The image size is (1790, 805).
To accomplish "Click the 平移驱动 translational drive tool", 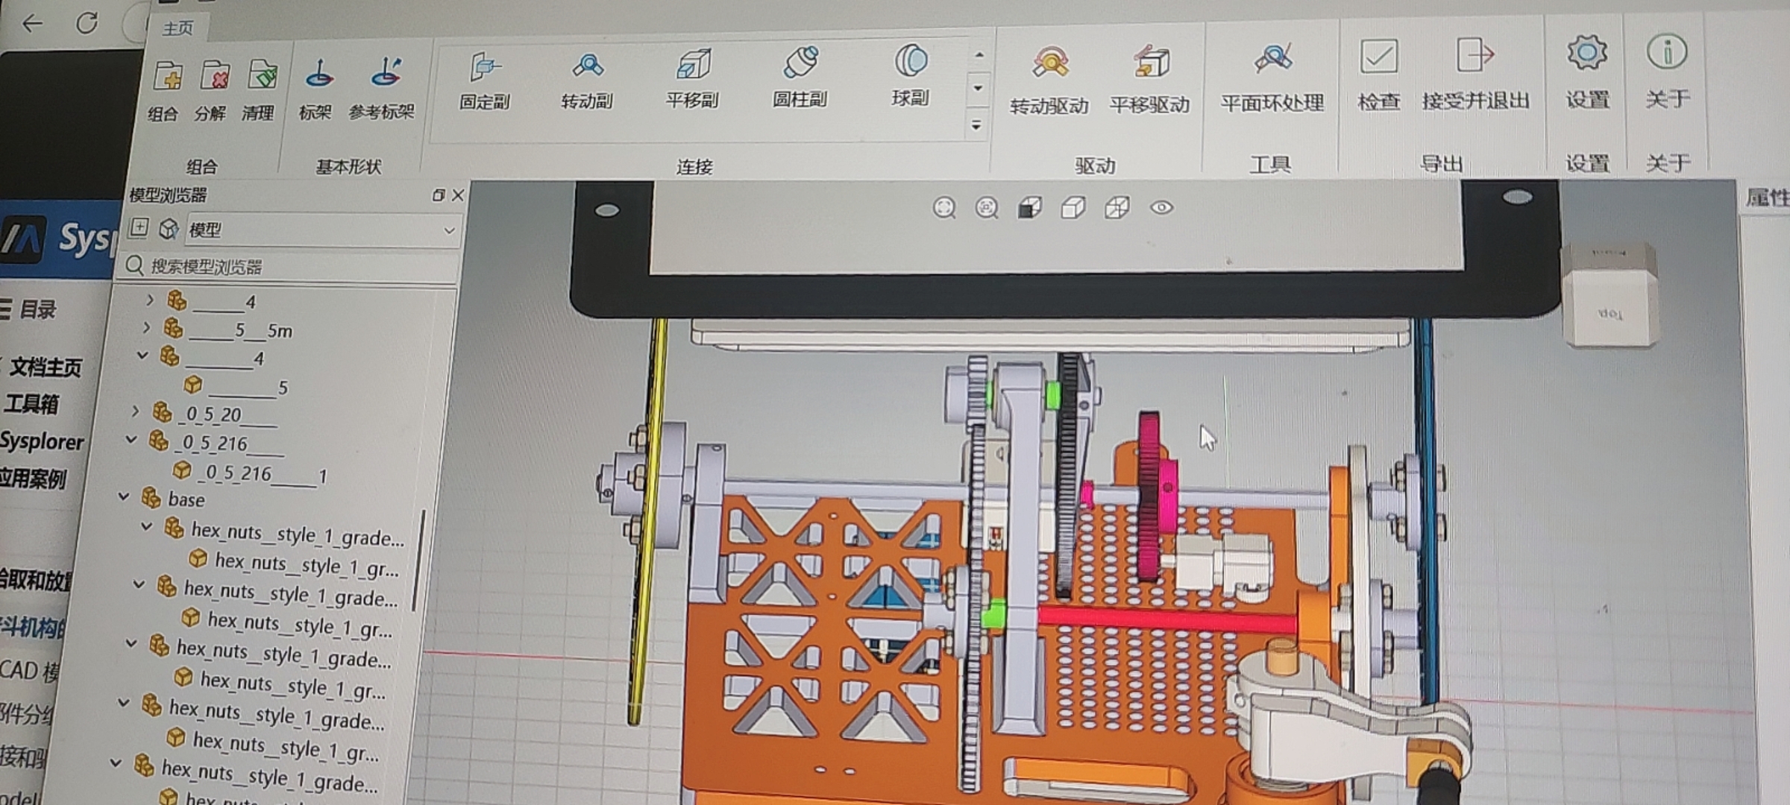I will click(1150, 80).
